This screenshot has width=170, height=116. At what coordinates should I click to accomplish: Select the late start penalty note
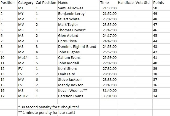[x=46, y=112]
